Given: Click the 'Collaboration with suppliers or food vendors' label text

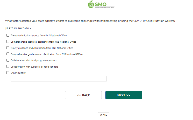Looking at the screenshot, I should coord(34,67).
